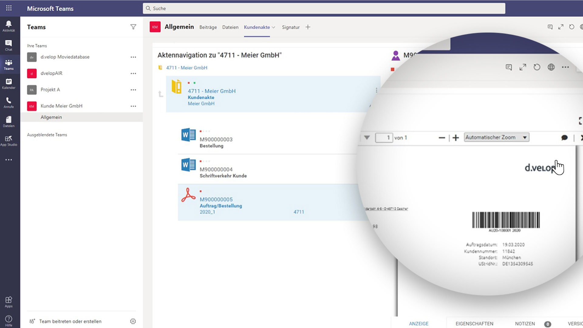Open the Chat sidebar icon

point(9,45)
